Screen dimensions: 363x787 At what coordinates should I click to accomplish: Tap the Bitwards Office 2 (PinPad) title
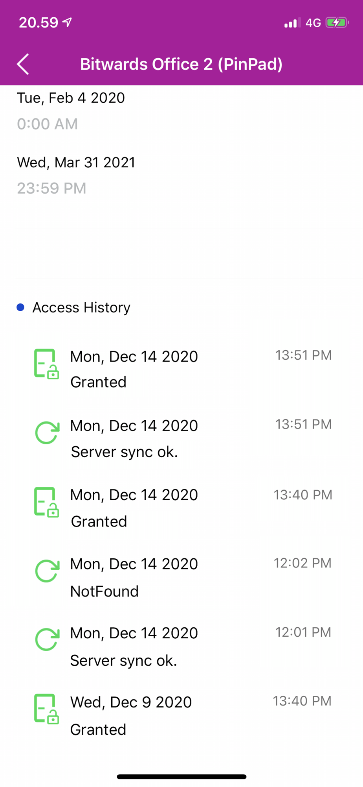tap(181, 64)
